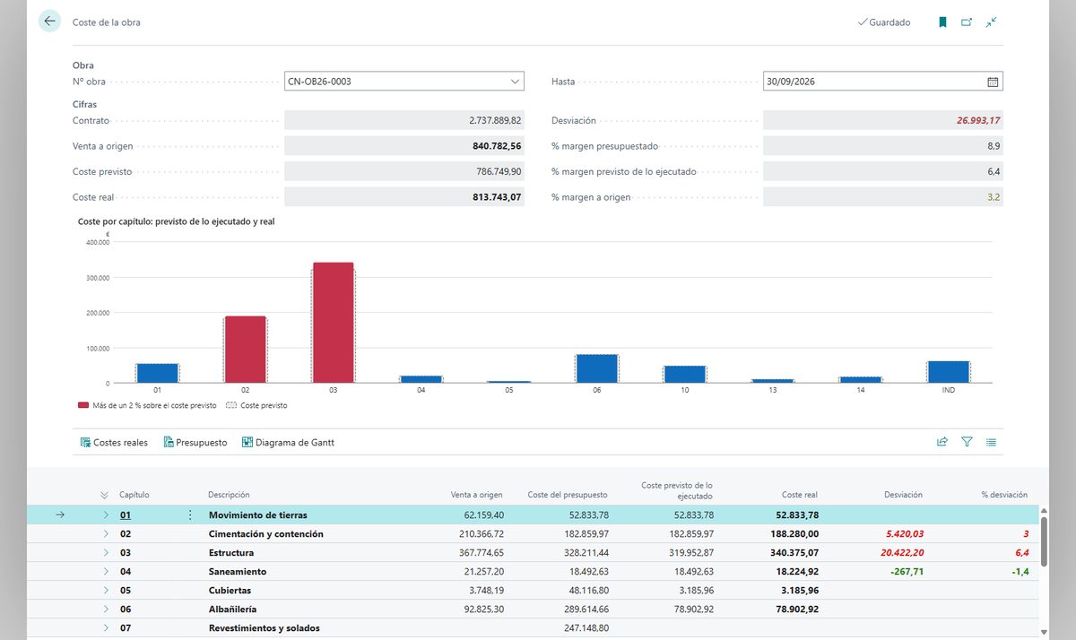Toggle expand all chevrons in table header
The image size is (1076, 640).
click(104, 495)
